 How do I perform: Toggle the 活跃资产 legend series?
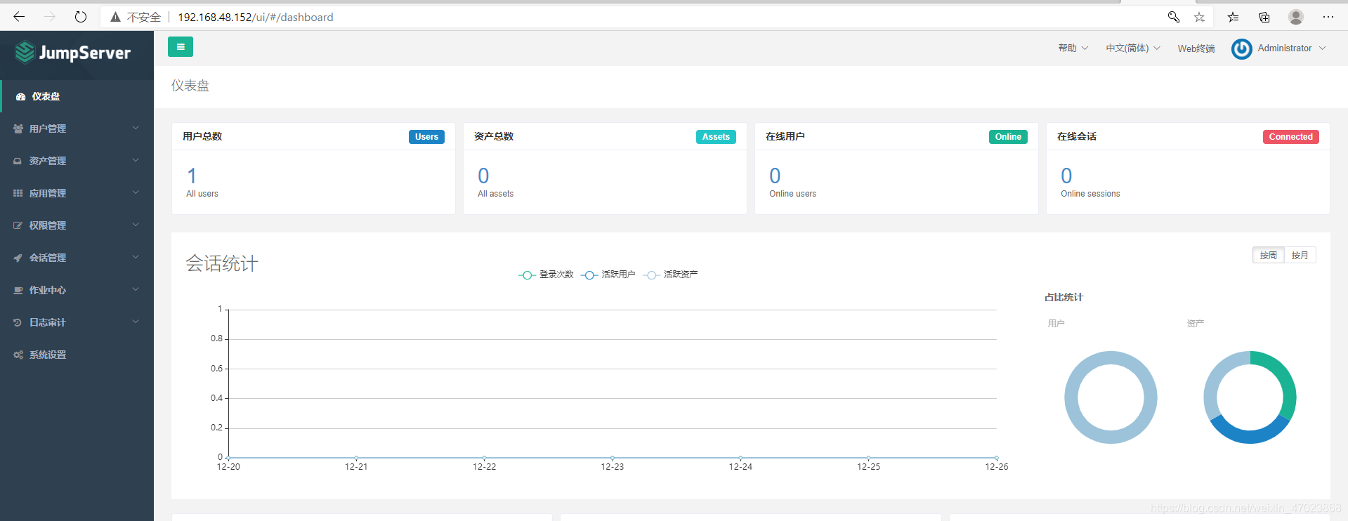pos(670,275)
